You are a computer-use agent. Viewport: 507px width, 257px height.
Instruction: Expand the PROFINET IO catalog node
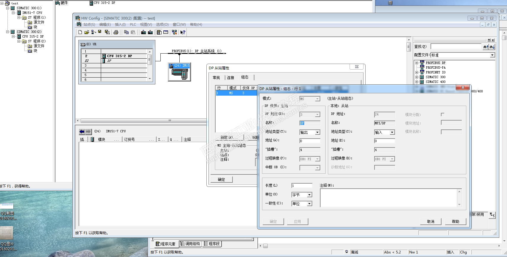[417, 72]
